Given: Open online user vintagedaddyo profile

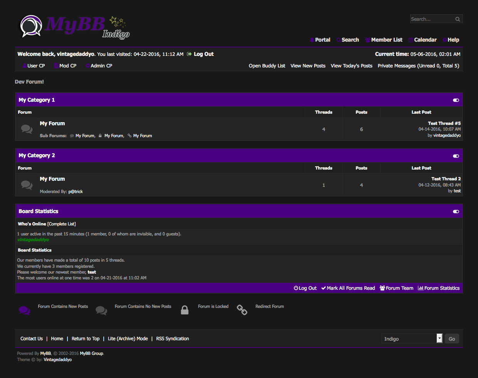Looking at the screenshot, I should pos(33,240).
